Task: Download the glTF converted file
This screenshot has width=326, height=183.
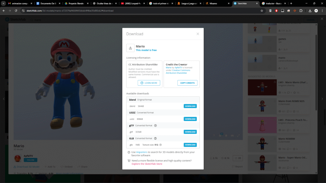Action: [190, 132]
